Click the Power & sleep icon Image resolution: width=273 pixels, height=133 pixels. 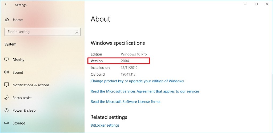pyautogui.click(x=6, y=110)
